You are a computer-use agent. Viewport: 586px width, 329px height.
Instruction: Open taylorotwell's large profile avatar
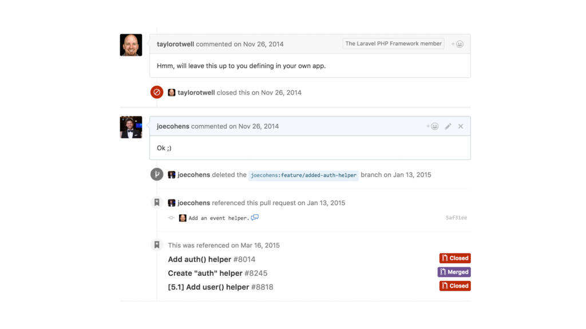[x=131, y=45]
